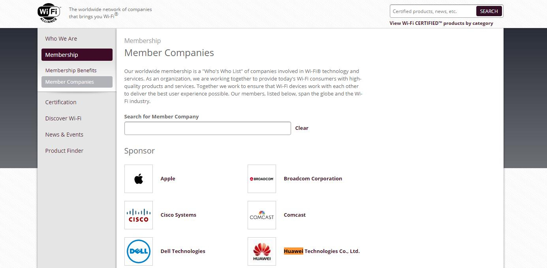
Task: Open News & Events section
Action: 64,135
